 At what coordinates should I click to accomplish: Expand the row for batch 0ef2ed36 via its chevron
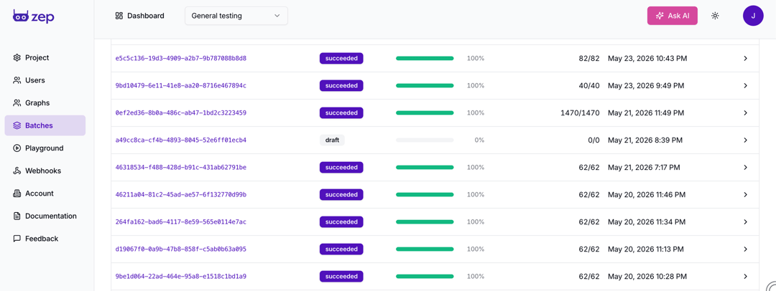click(x=745, y=113)
